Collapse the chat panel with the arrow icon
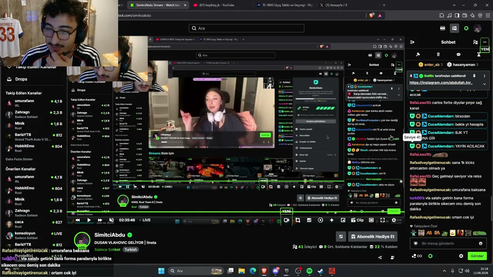493x277 pixels. click(x=412, y=42)
